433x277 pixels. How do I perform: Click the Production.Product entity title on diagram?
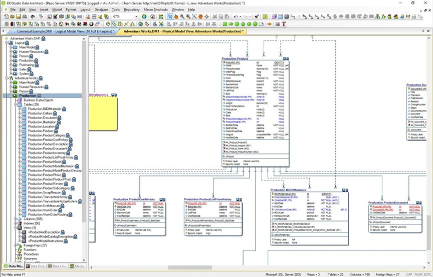235,58
